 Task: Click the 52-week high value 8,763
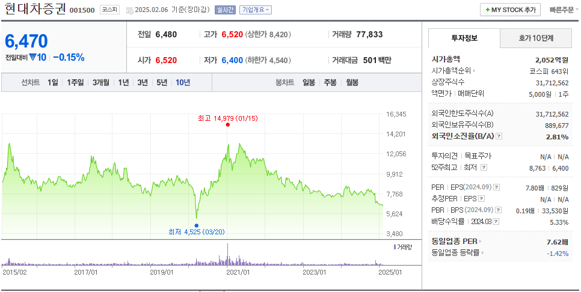(537, 168)
